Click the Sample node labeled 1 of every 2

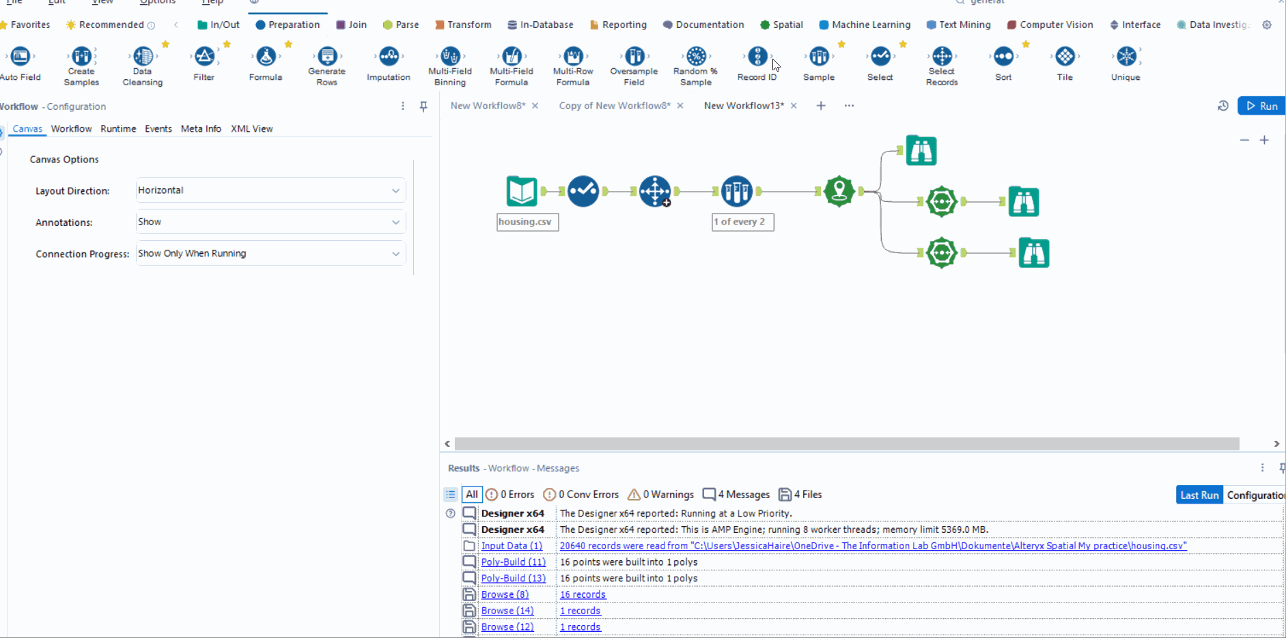737,191
